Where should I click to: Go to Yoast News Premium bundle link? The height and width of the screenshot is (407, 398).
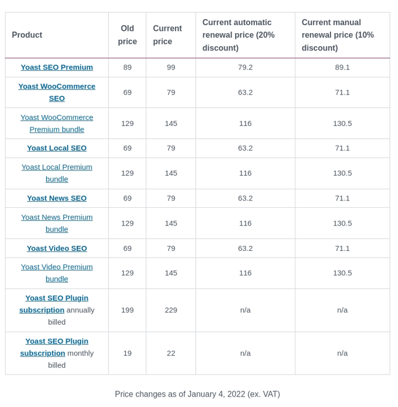coord(57,223)
